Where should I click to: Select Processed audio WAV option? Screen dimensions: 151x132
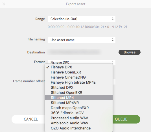coord(79,118)
